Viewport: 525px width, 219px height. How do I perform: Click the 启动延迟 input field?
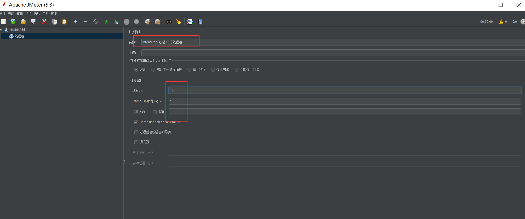(x=345, y=163)
